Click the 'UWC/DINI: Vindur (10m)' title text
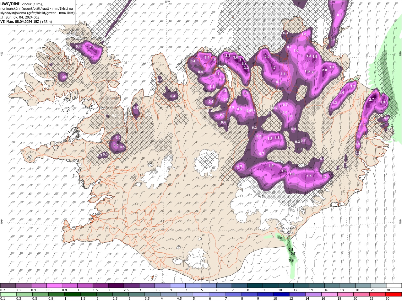 click(x=21, y=3)
